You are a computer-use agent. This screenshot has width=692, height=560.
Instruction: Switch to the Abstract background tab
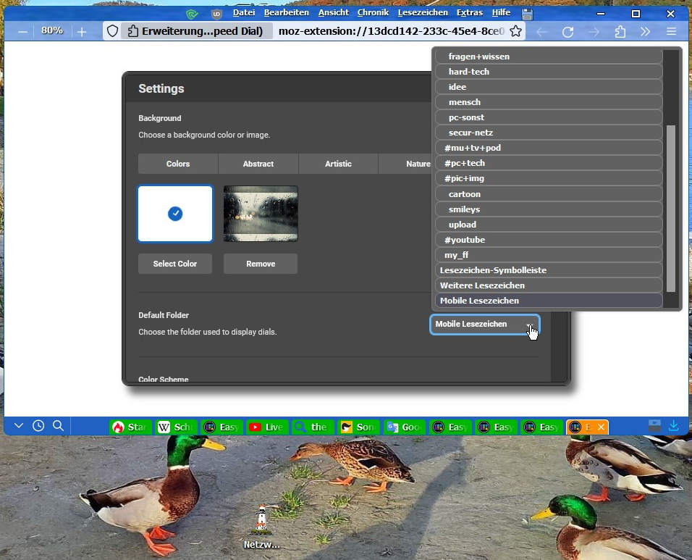point(258,164)
